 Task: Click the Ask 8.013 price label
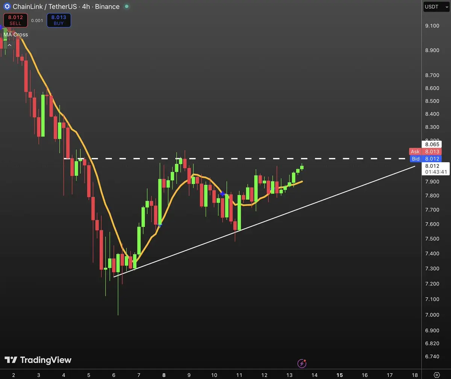pos(425,151)
